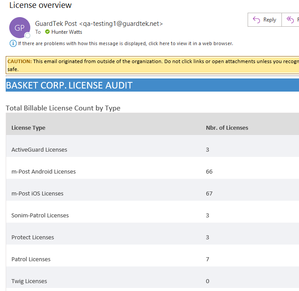Click the view in web browser notice
299x291 pixels.
coord(126,43)
